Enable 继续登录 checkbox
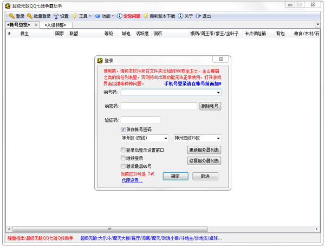 click(123, 158)
